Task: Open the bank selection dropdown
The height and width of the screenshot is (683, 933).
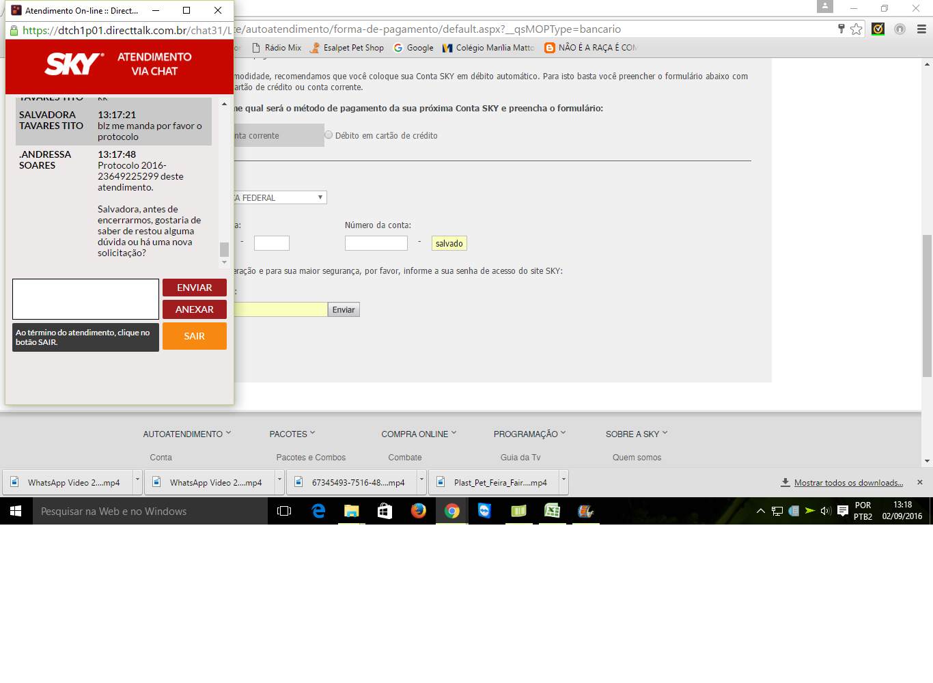Action: click(280, 198)
